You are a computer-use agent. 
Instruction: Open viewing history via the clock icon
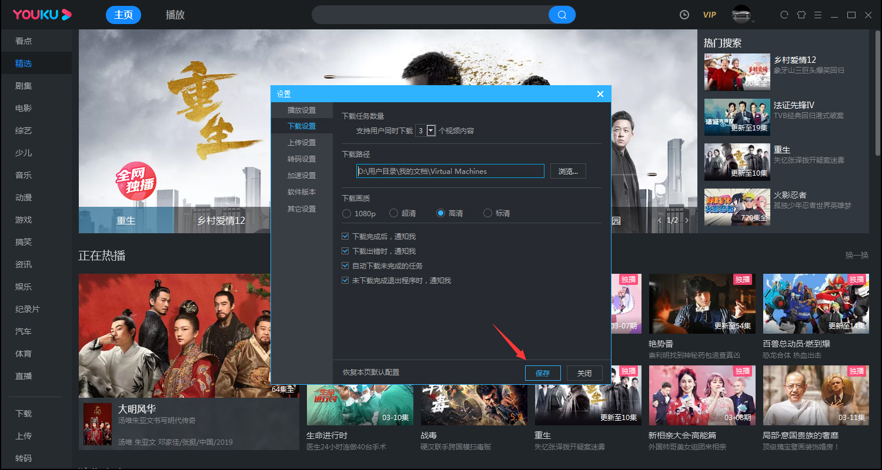coord(684,14)
